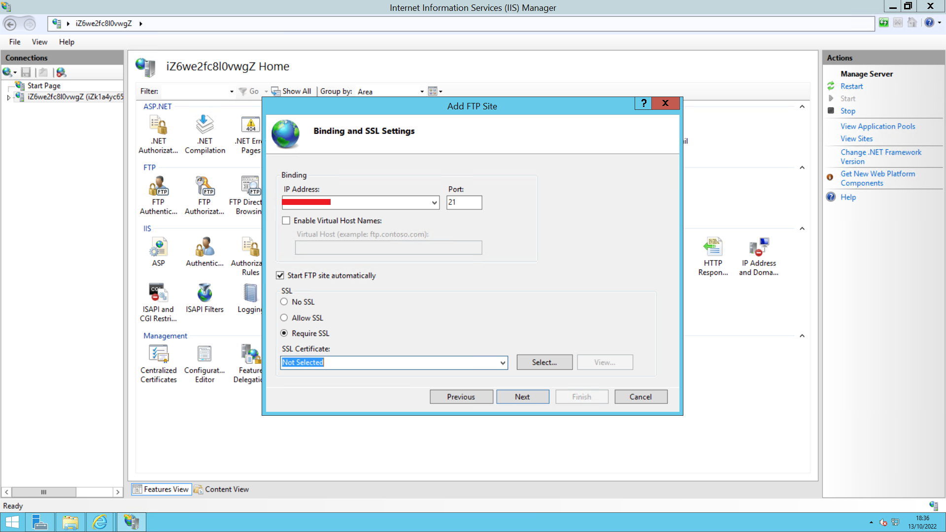Open the Group by Area dropdown

(x=422, y=92)
